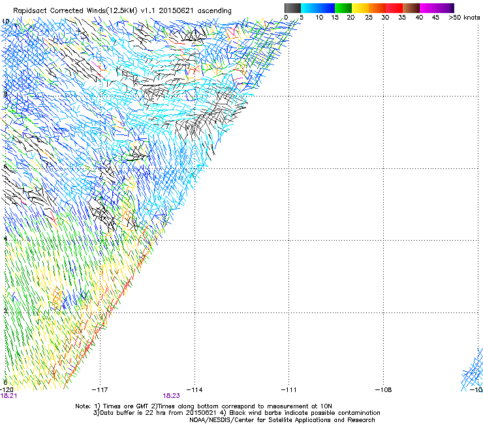The width and height of the screenshot is (483, 424).
Task: Click the '25' legend tick label
Action: (369, 18)
